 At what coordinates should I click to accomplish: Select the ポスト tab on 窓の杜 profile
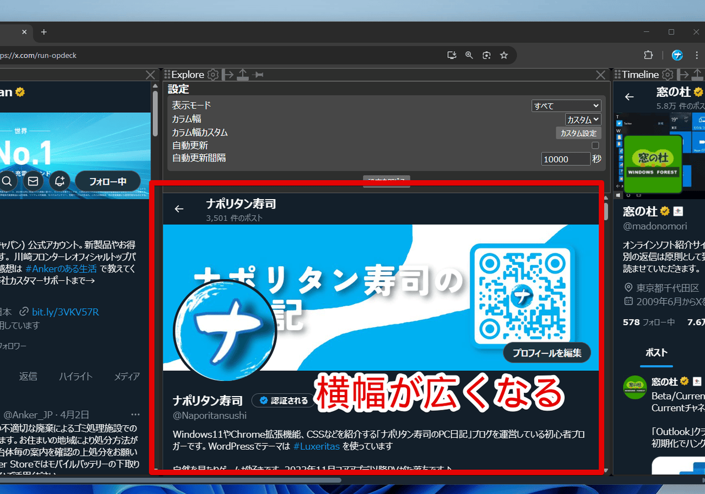point(656,353)
